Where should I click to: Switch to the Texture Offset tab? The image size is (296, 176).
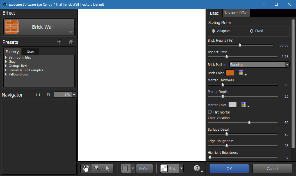pos(236,13)
